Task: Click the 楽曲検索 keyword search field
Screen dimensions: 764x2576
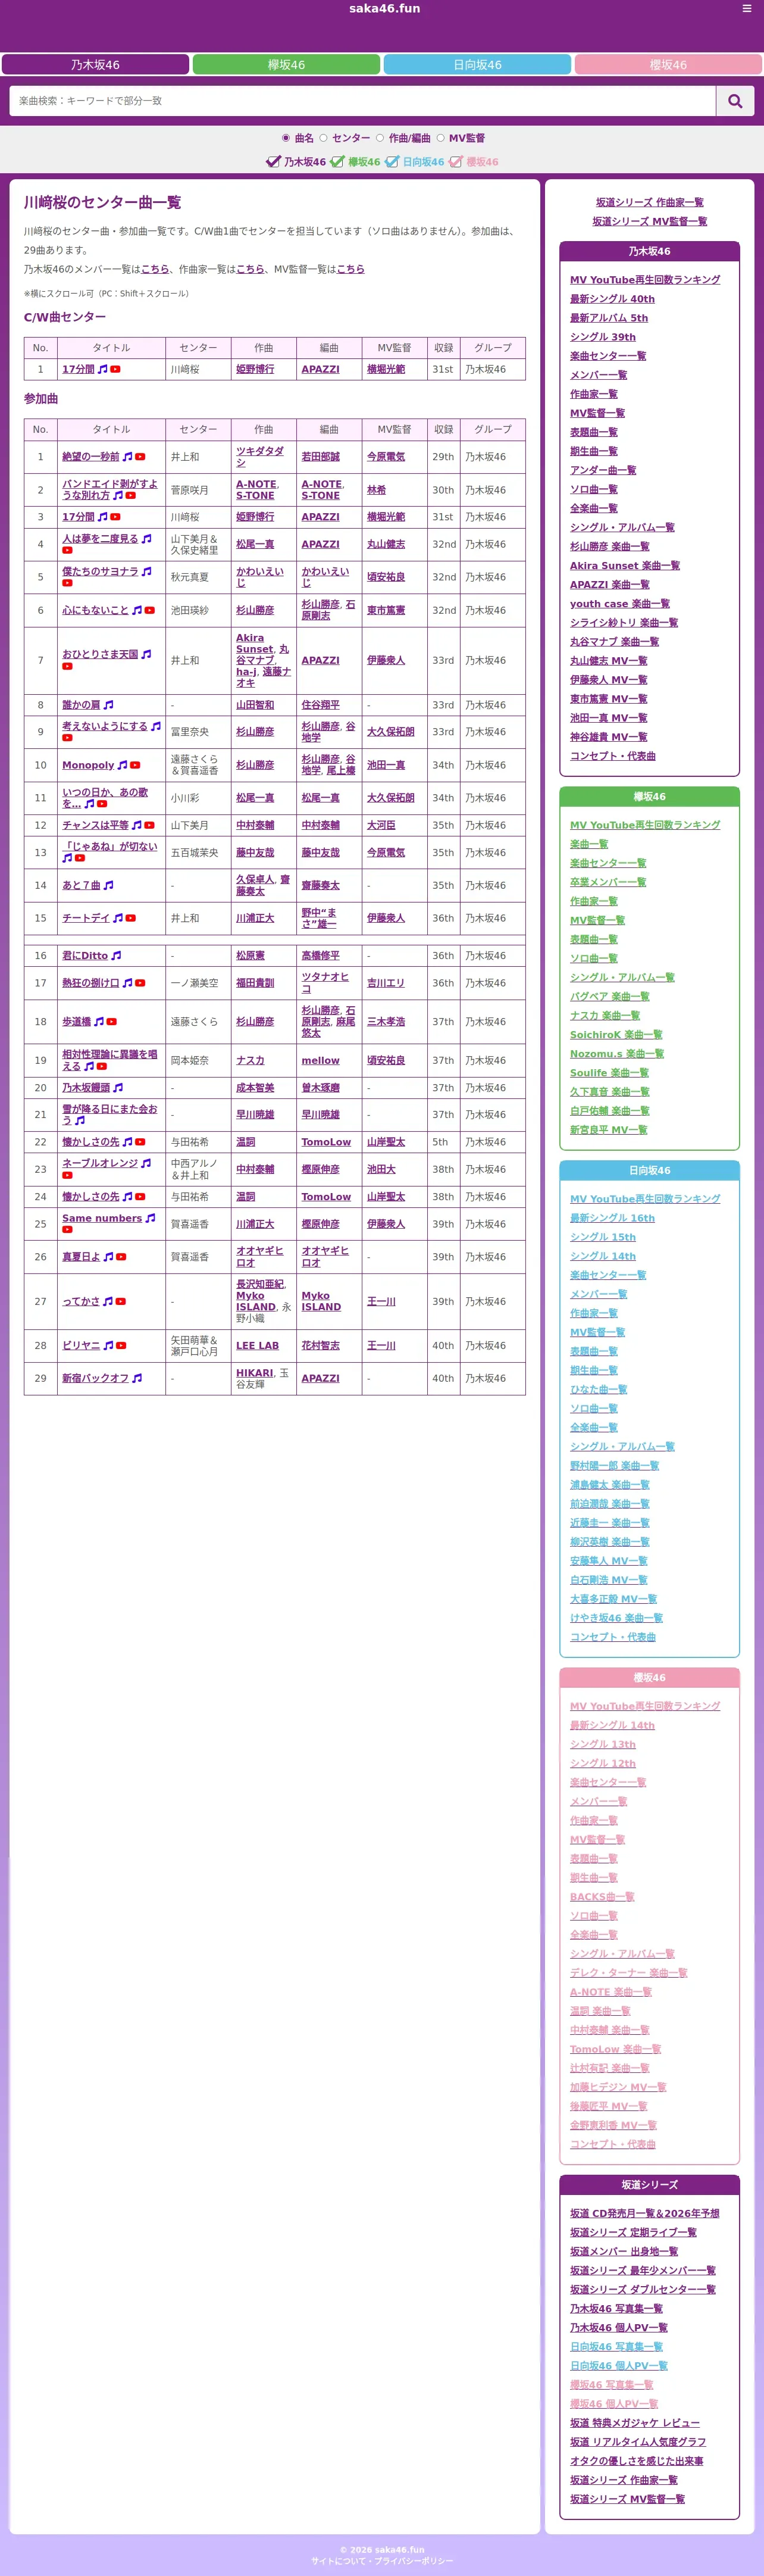Action: [x=362, y=101]
